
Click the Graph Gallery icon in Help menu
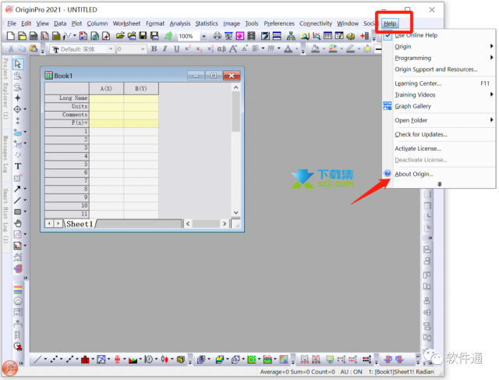point(388,106)
